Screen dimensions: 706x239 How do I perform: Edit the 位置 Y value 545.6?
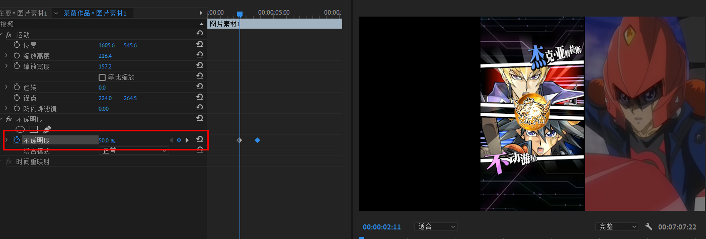tap(130, 45)
